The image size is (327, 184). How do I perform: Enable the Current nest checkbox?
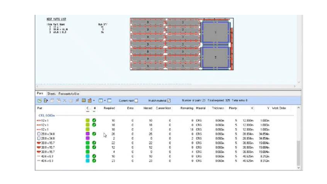[x=136, y=101]
